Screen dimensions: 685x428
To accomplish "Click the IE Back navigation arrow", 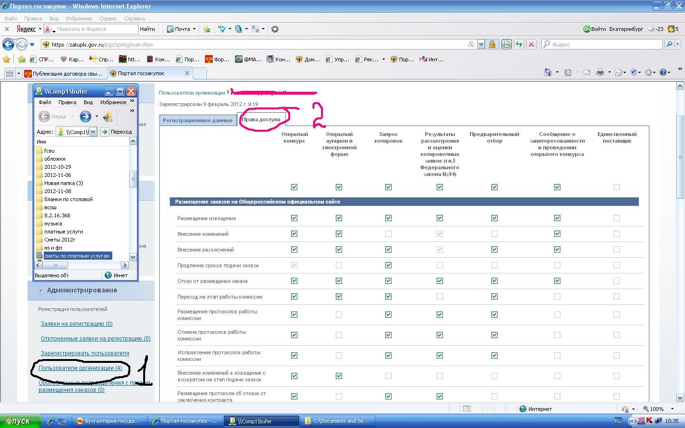I will 8,44.
